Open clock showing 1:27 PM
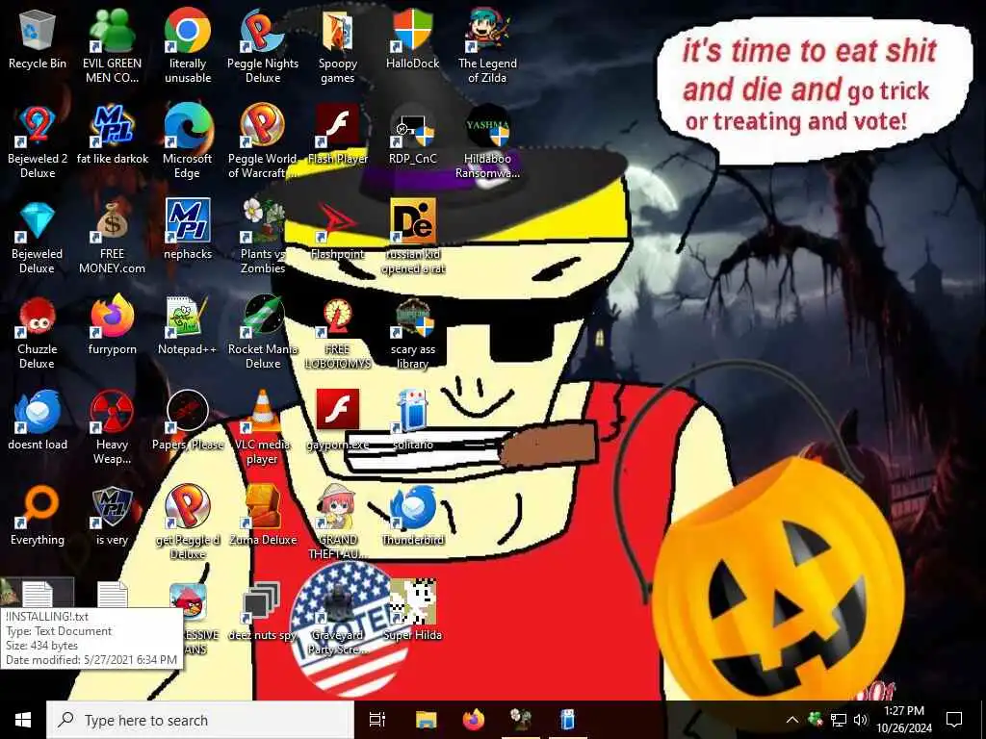 [x=903, y=720]
